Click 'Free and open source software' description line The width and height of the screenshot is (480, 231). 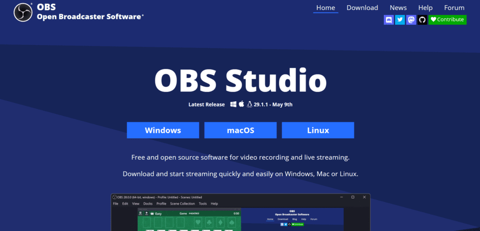click(x=240, y=158)
